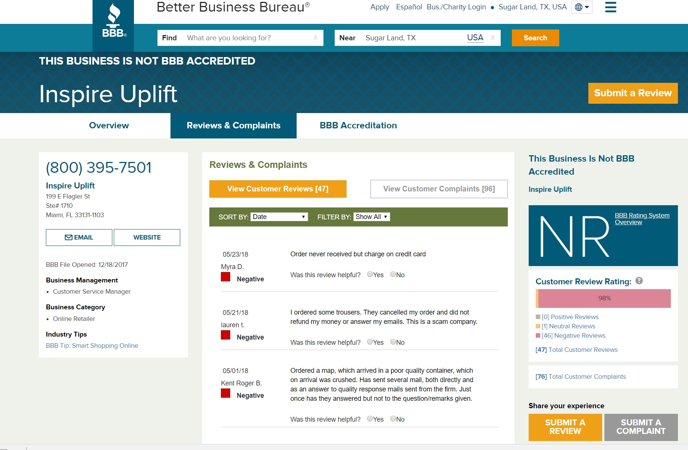Select Yes for lauren t. review helpful

click(x=370, y=342)
